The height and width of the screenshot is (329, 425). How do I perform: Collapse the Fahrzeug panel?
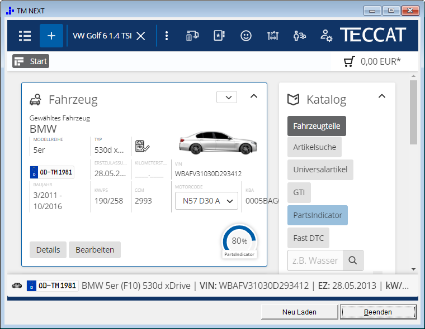(x=254, y=96)
